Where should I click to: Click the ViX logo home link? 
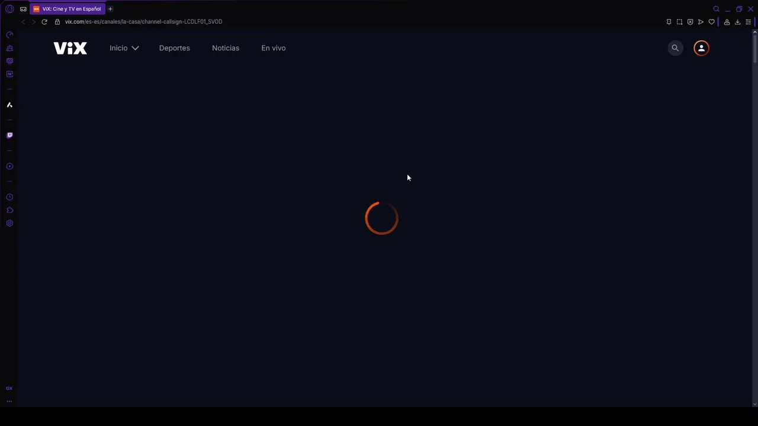[70, 48]
